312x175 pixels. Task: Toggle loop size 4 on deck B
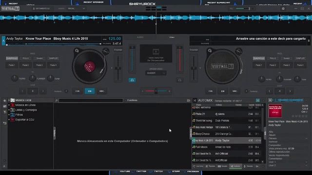click(280, 91)
